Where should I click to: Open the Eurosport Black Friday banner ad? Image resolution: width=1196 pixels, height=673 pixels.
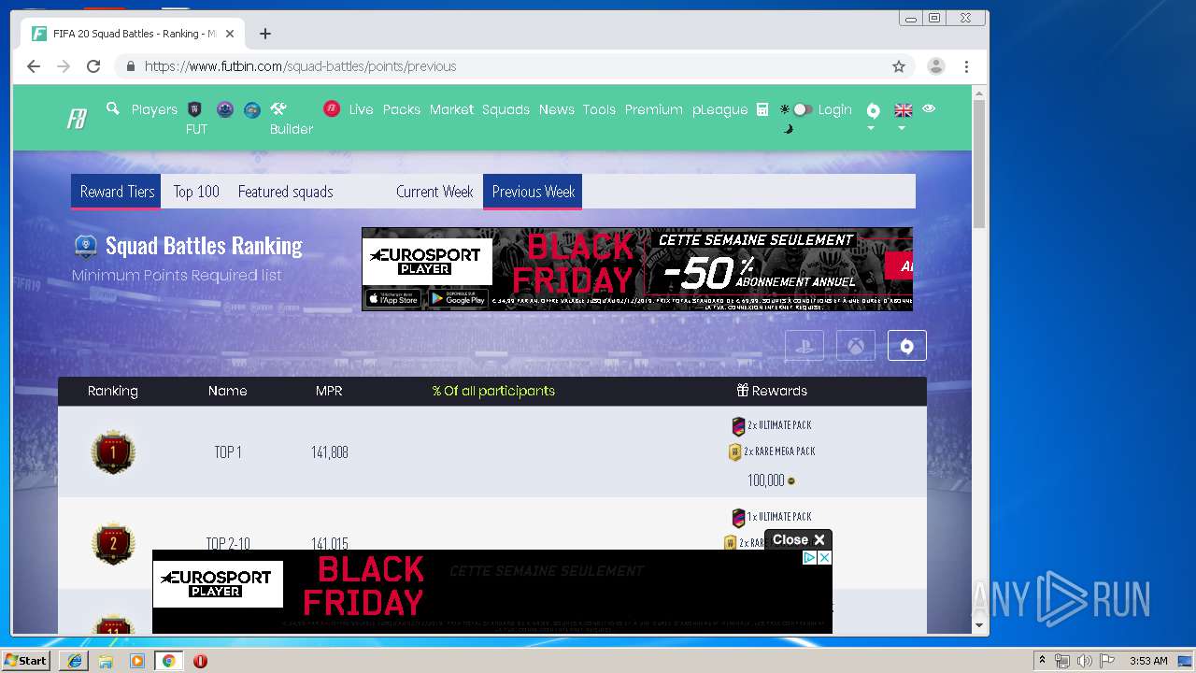(x=637, y=269)
